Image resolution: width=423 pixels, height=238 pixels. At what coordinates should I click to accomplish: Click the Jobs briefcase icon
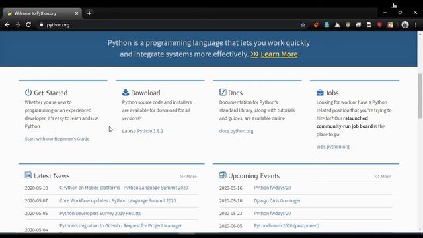(320, 93)
